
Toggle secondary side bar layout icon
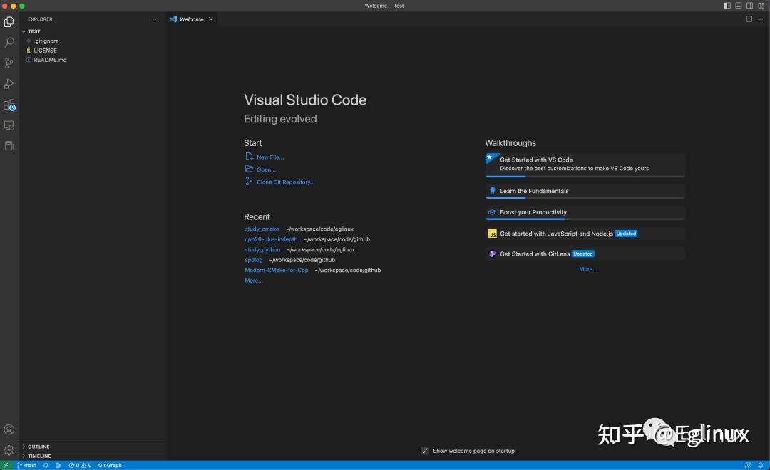tap(750, 6)
